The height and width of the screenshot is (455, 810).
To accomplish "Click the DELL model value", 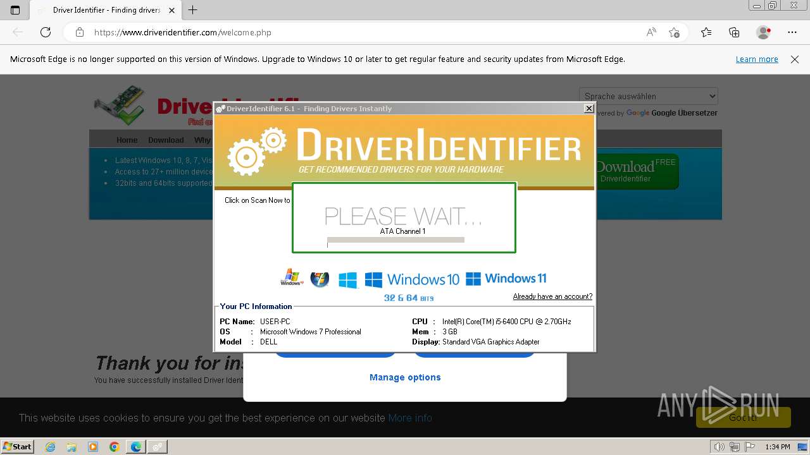I will (269, 342).
